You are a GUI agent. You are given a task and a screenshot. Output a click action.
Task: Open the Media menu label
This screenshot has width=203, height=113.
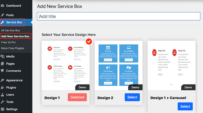click(x=10, y=56)
